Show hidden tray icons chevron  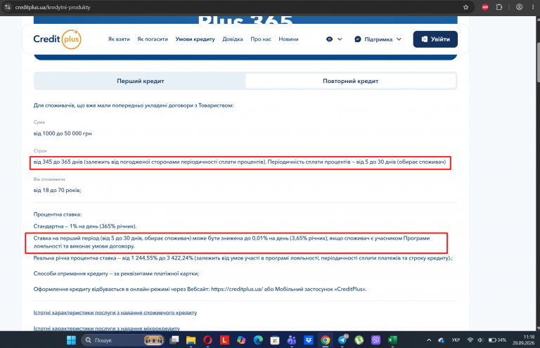pyautogui.click(x=429, y=340)
